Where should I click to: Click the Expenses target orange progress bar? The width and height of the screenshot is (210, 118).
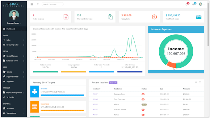pyautogui.click(x=62, y=110)
